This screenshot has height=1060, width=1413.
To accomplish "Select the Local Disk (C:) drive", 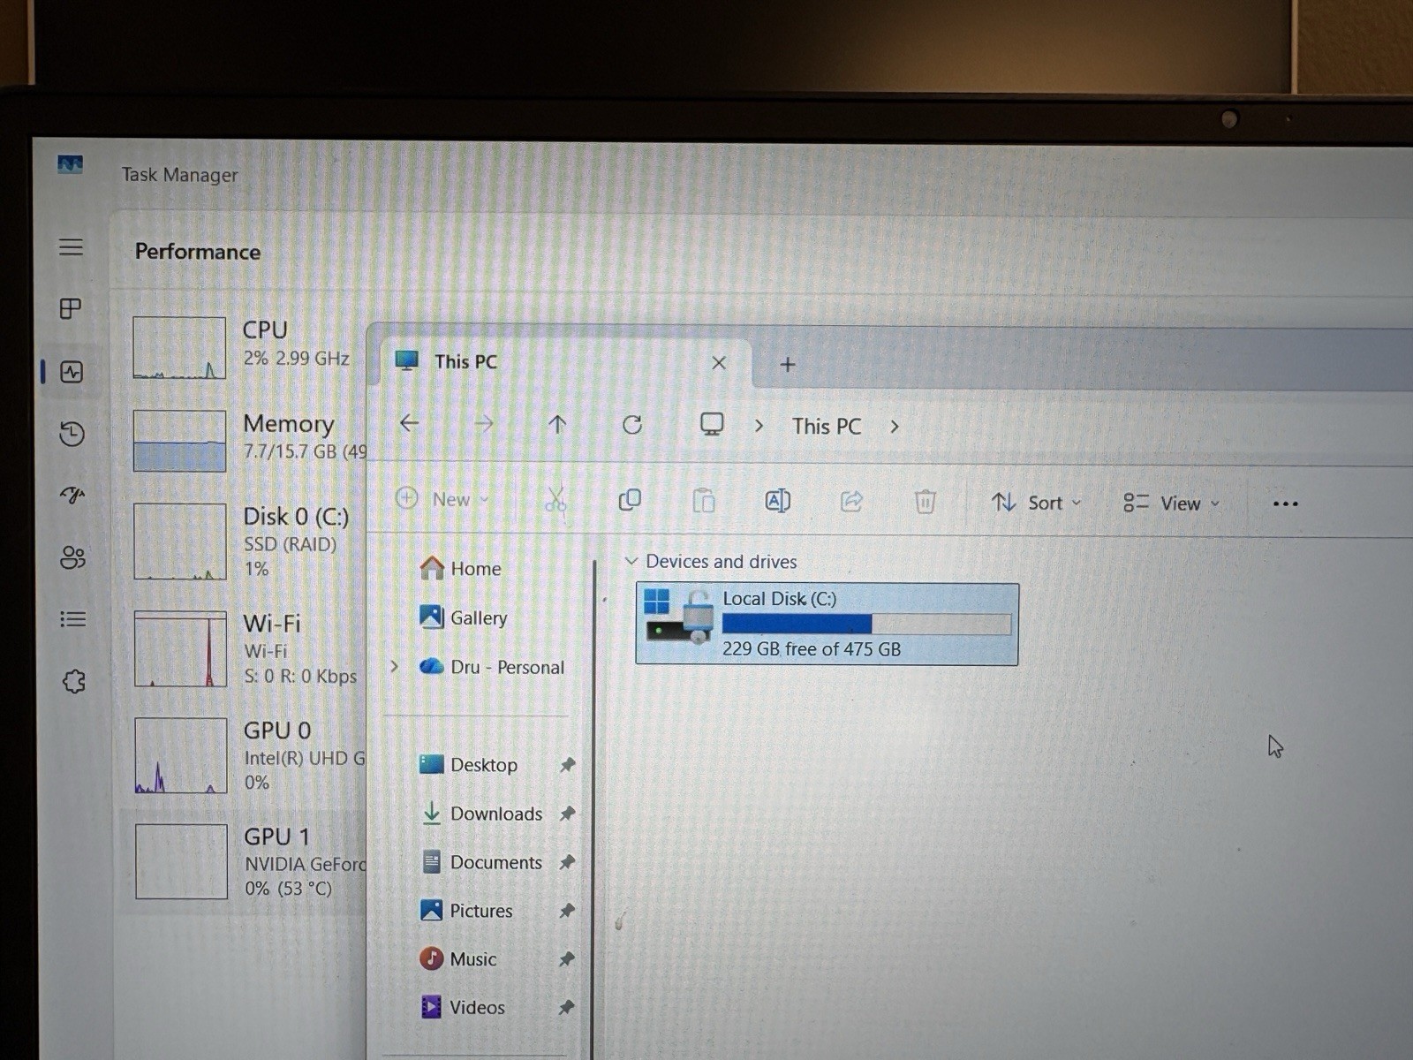I will [x=827, y=624].
